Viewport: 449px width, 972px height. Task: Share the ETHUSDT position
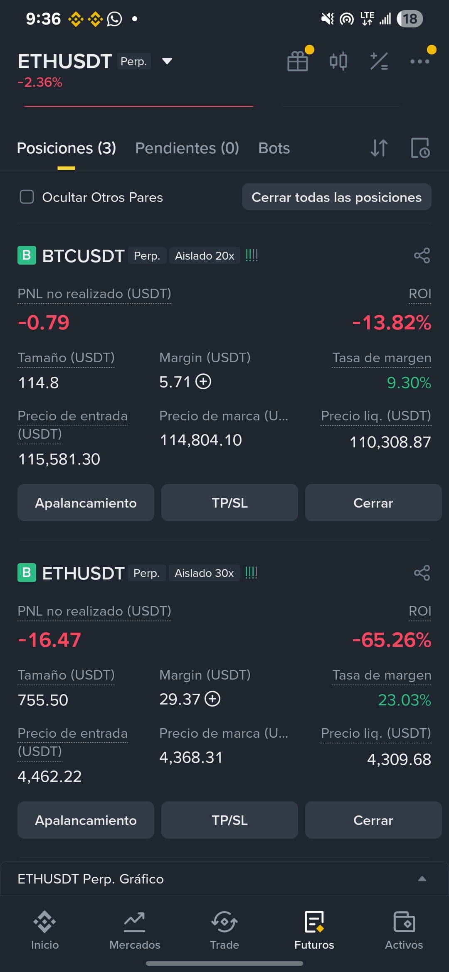(422, 573)
